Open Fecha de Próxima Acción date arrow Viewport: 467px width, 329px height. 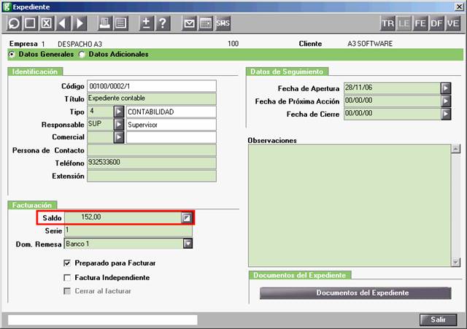(x=446, y=101)
